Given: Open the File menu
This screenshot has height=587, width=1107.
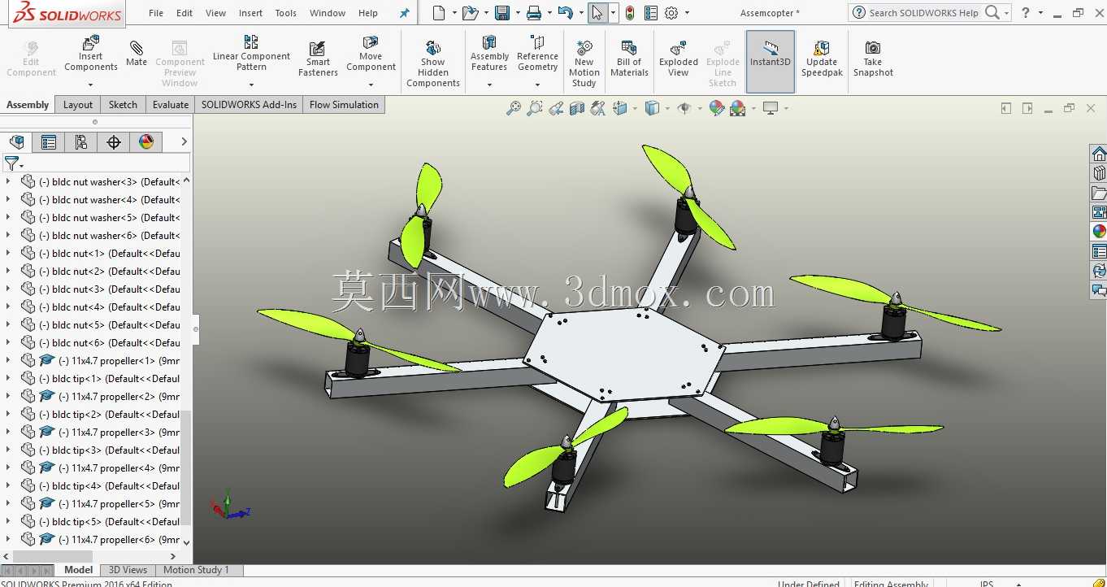Looking at the screenshot, I should pos(156,13).
